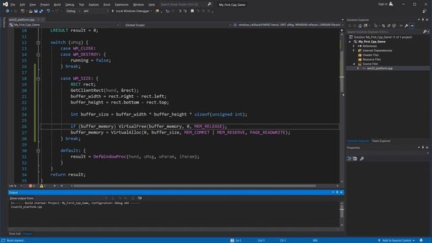Click Properties wrench icon in Solution Explorer
This screenshot has height=243, width=432.
(x=406, y=26)
